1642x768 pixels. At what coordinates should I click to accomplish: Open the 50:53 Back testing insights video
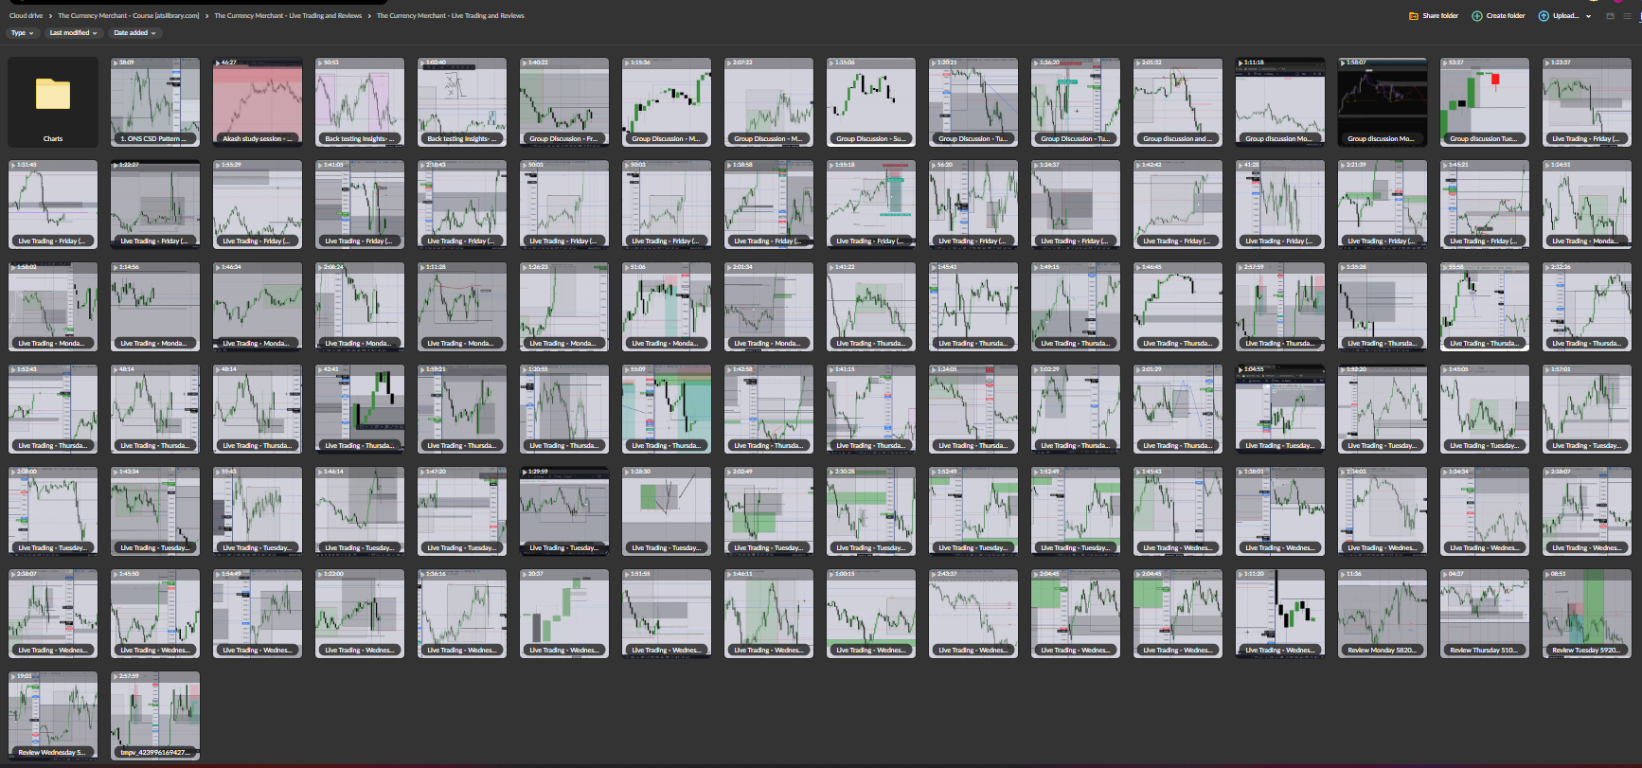360,101
